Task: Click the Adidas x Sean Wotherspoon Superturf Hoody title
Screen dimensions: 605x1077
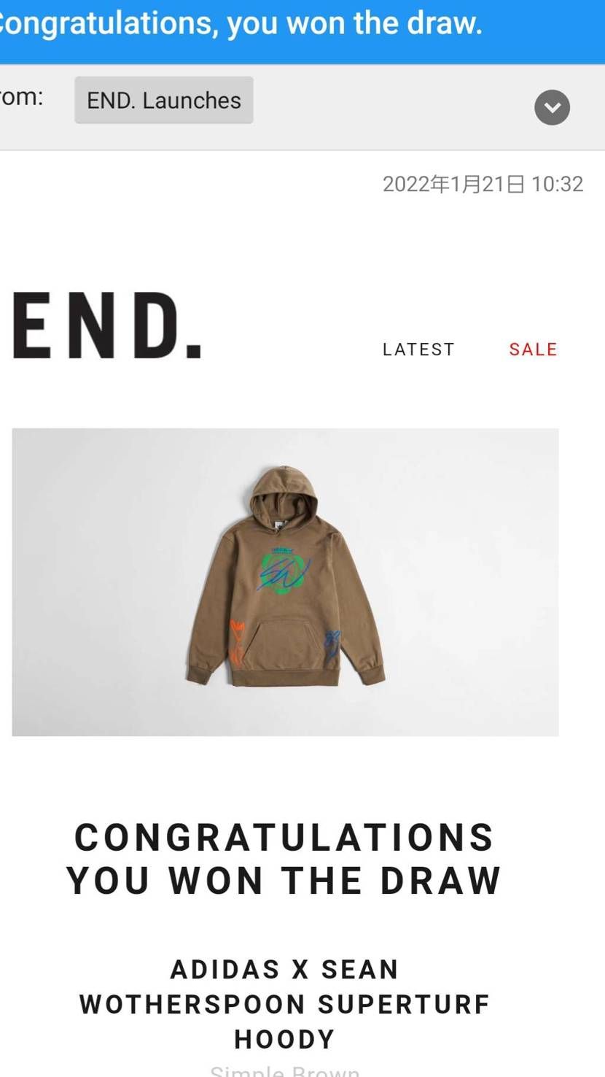Action: (284, 1004)
